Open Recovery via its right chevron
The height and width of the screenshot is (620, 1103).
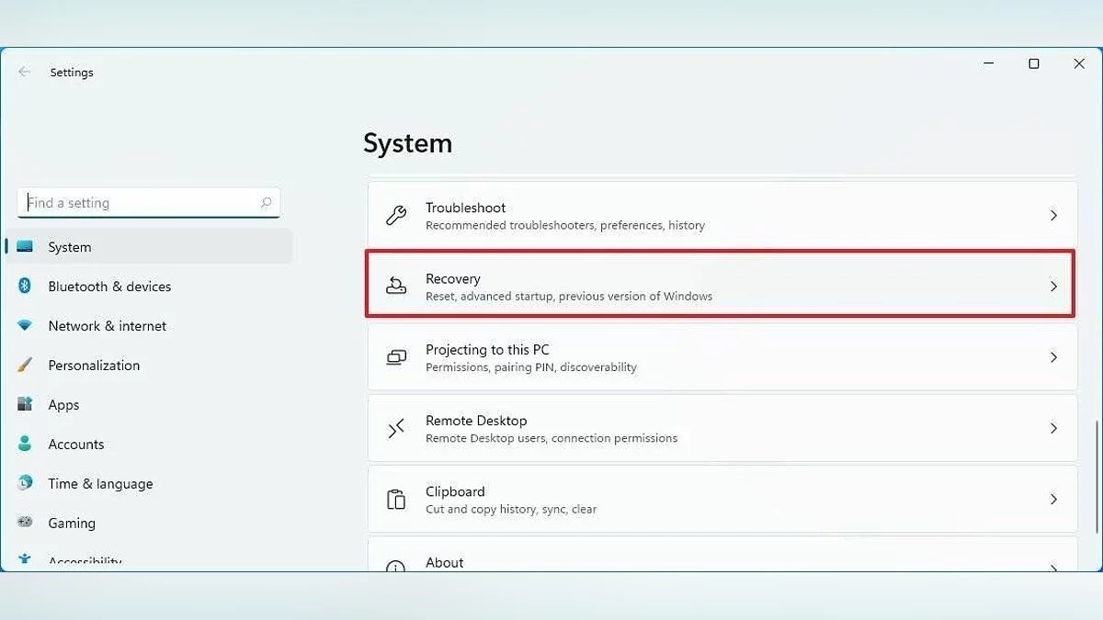[x=1053, y=287]
